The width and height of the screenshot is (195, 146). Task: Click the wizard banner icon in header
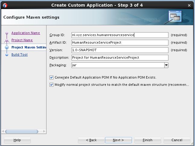[175, 17]
